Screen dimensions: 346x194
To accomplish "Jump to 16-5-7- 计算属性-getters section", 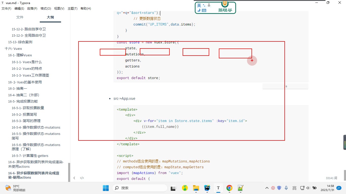I will tap(30, 156).
